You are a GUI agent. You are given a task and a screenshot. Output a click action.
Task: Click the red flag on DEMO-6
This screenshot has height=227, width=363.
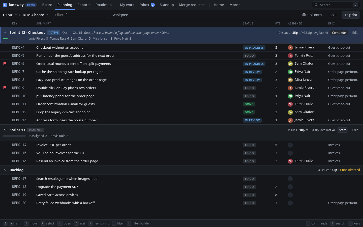(5, 64)
